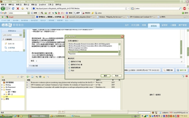Click the Zotero actions gear icon
This screenshot has width=189, height=118.
click(x=21, y=77)
